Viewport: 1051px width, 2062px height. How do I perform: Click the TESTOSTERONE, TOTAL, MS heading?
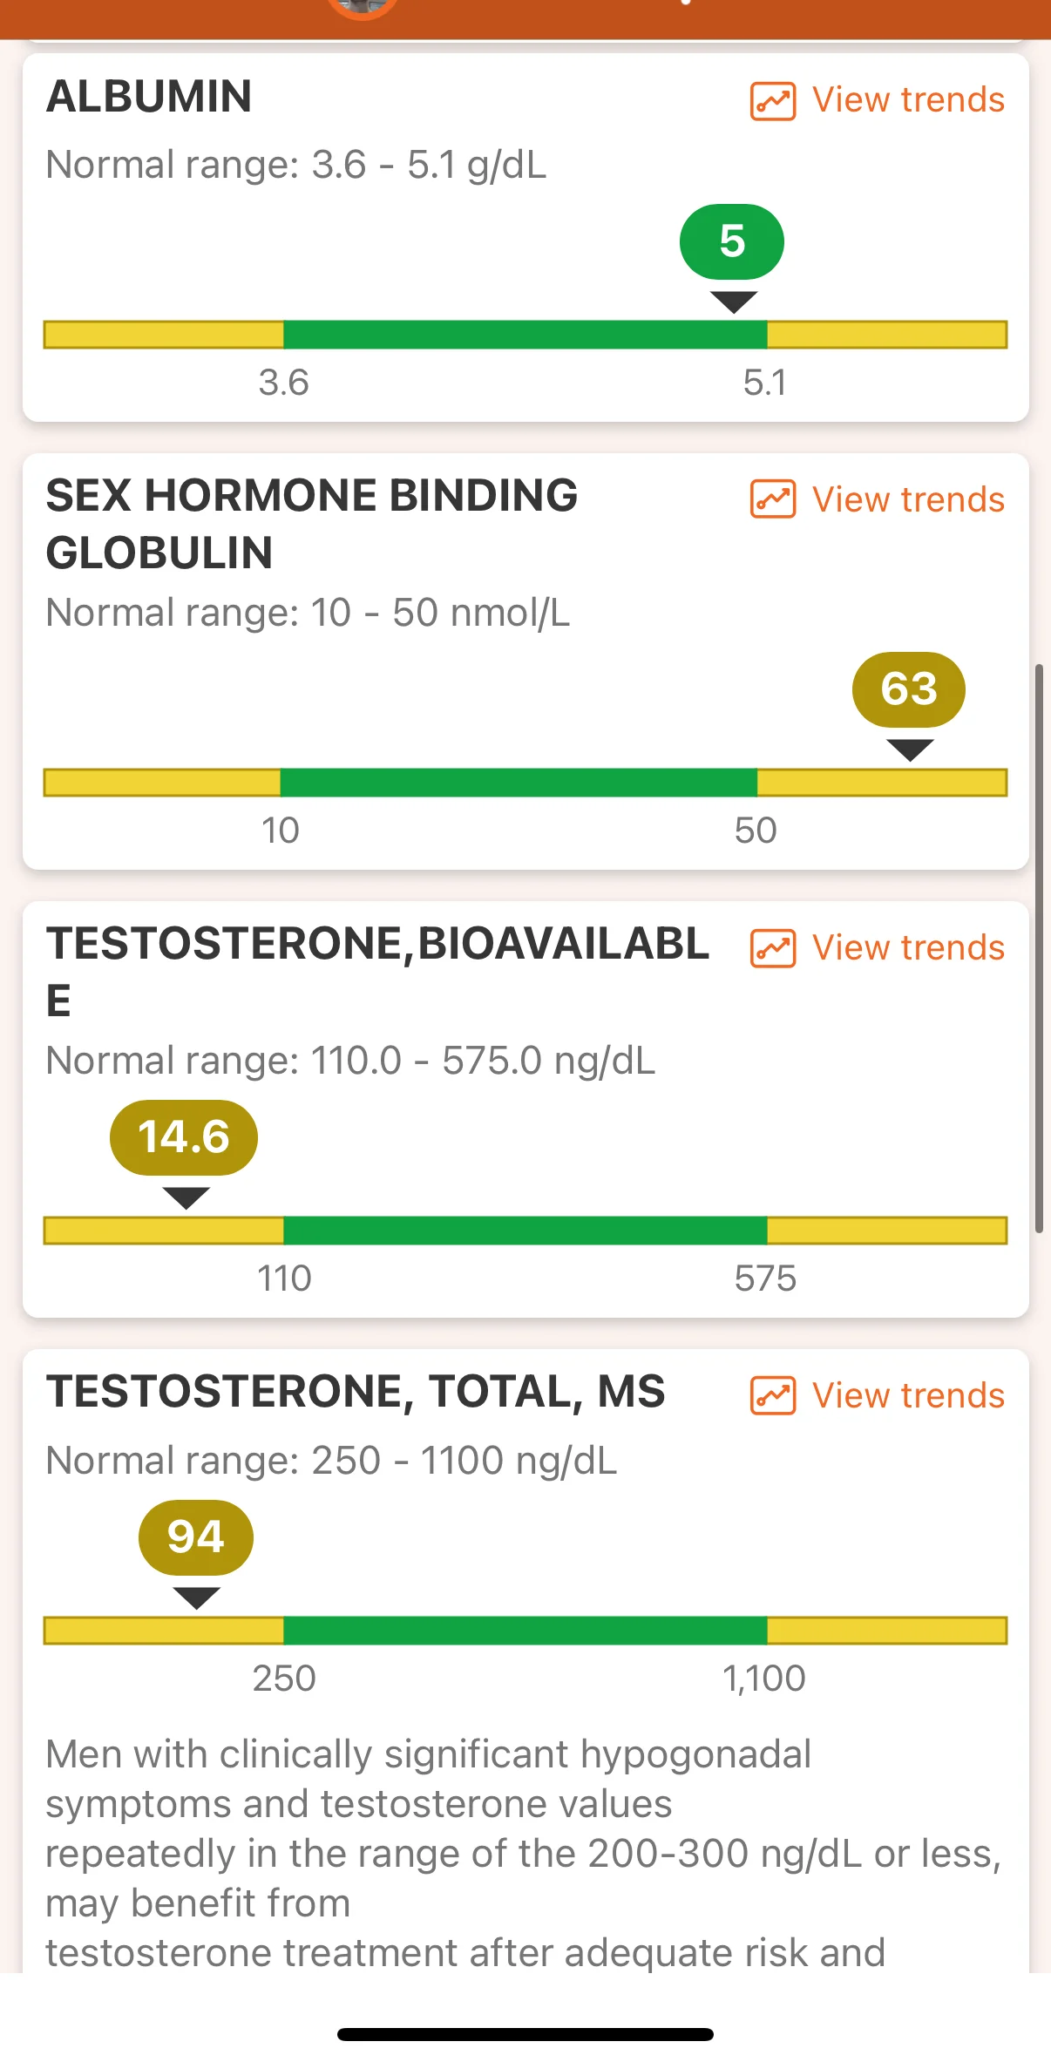[356, 1392]
